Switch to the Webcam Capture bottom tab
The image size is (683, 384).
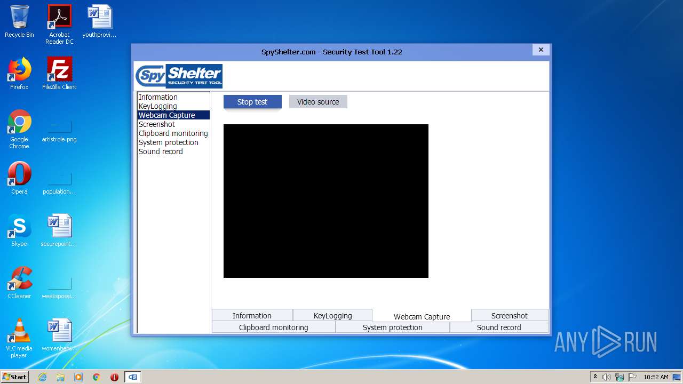click(422, 316)
